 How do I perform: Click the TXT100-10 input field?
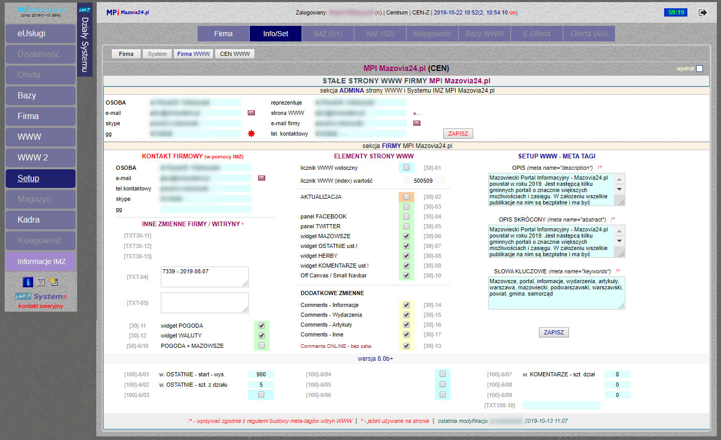coord(562,405)
